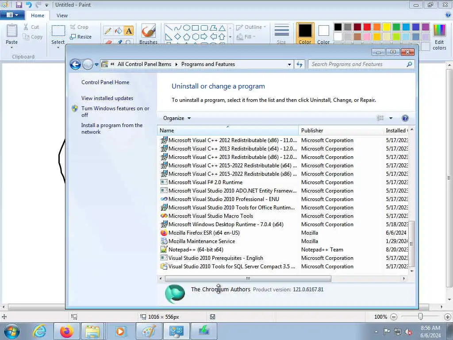Open the address bar history dropdown
The width and height of the screenshot is (453, 340).
tap(289, 65)
